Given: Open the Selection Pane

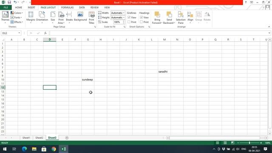Looking at the screenshot, I should pos(181,17).
